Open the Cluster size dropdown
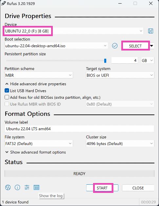This screenshot has width=159, height=206. [120, 143]
